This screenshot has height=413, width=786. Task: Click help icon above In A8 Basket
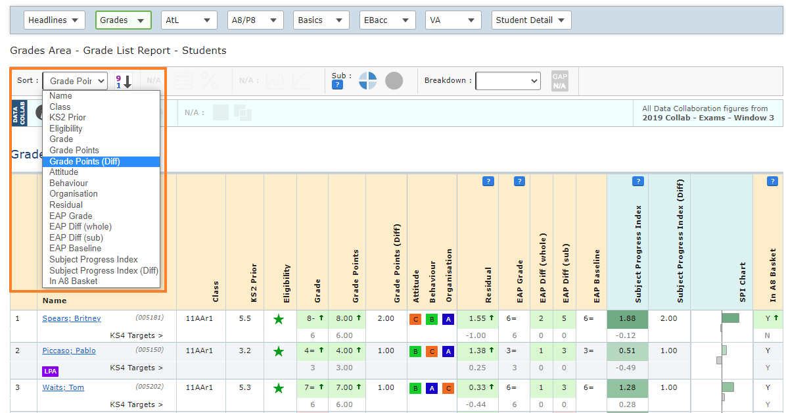coord(772,182)
